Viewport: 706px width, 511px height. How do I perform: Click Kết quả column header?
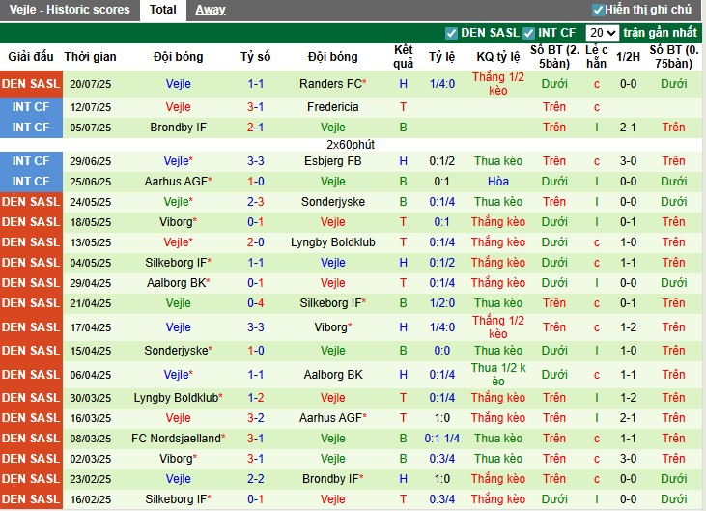tap(403, 57)
